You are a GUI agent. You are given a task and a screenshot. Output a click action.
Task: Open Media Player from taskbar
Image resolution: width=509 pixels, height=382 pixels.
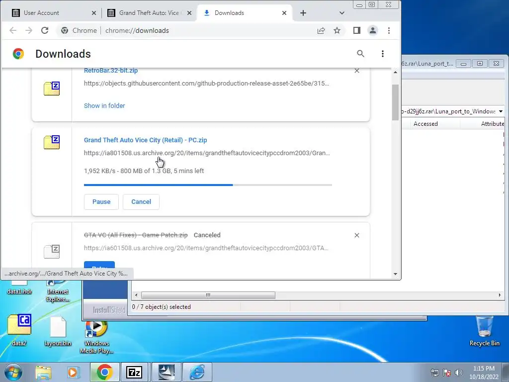click(x=73, y=372)
